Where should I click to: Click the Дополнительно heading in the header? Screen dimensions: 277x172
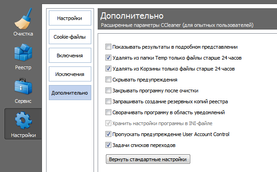click(132, 16)
